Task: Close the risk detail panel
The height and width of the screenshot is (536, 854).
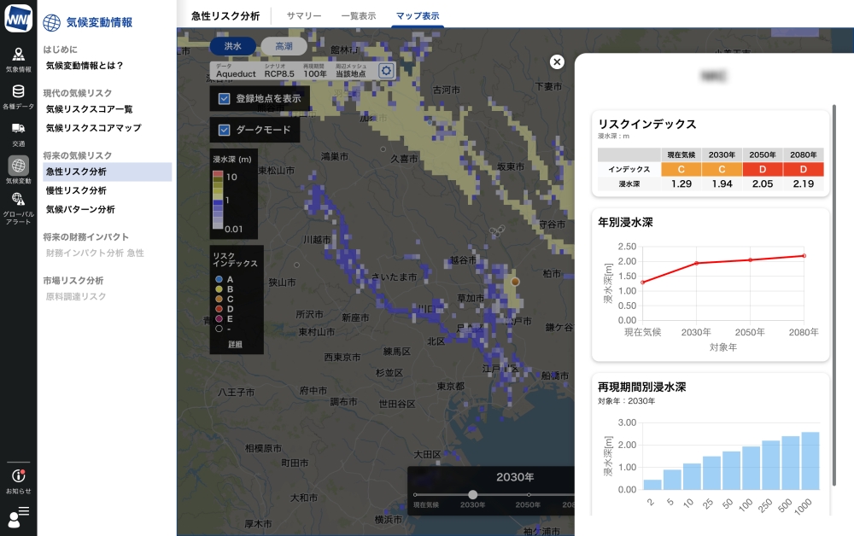Action: point(557,61)
